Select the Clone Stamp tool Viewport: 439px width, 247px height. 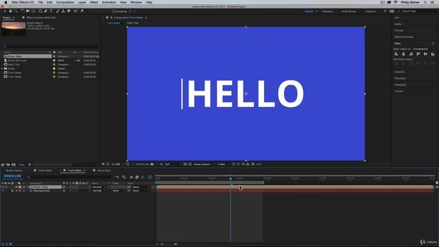[x=63, y=11]
